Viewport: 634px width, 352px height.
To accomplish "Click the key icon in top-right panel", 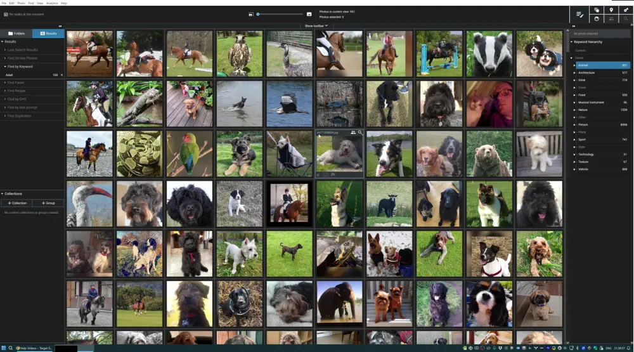I will (626, 10).
